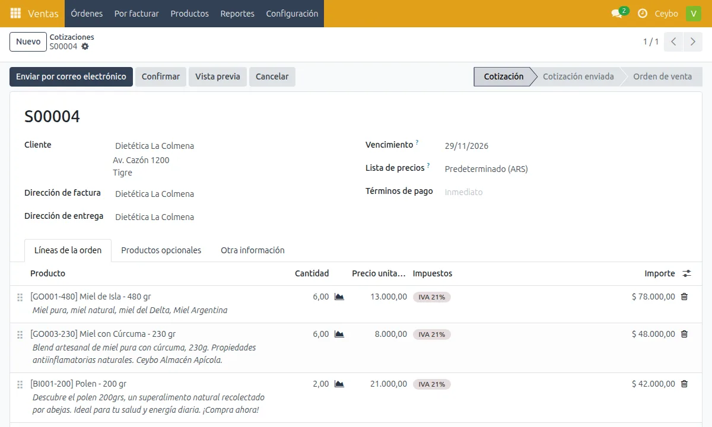Switch to Otra información tab
712x427 pixels.
click(x=253, y=250)
